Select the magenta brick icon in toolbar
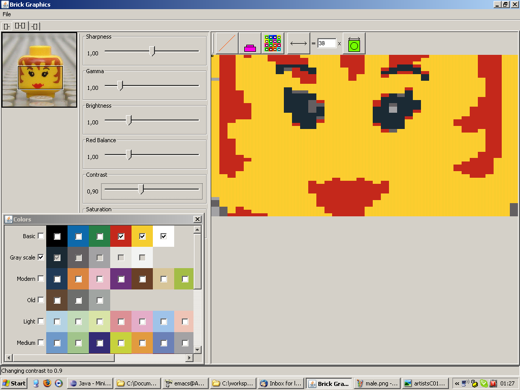Image resolution: width=520 pixels, height=390 pixels. tap(250, 43)
